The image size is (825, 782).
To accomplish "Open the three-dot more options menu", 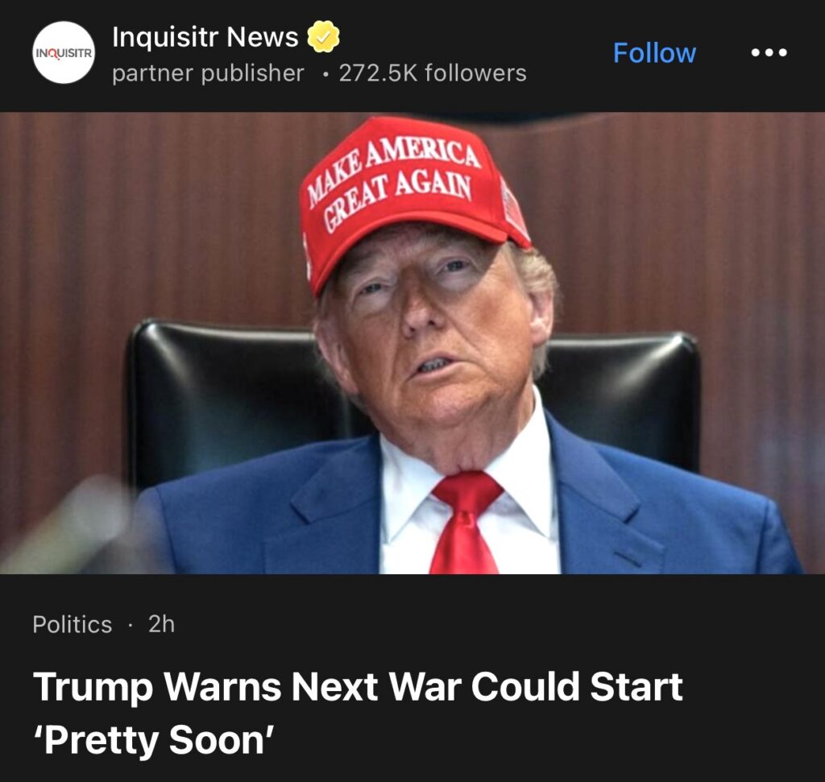I will point(769,52).
